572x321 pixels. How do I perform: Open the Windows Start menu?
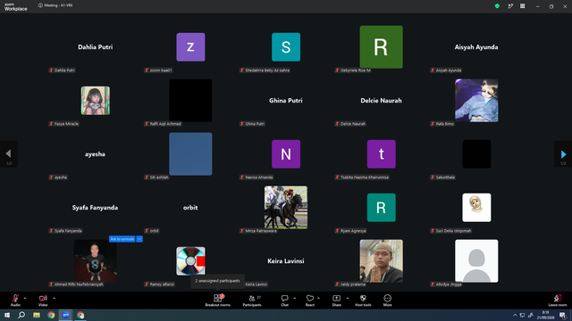(x=7, y=315)
